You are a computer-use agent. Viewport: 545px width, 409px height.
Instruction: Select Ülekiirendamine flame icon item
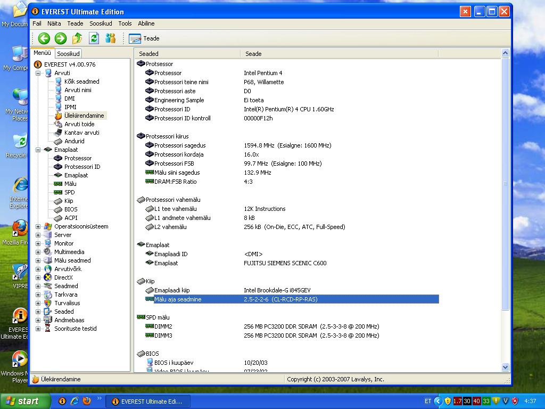click(x=58, y=116)
